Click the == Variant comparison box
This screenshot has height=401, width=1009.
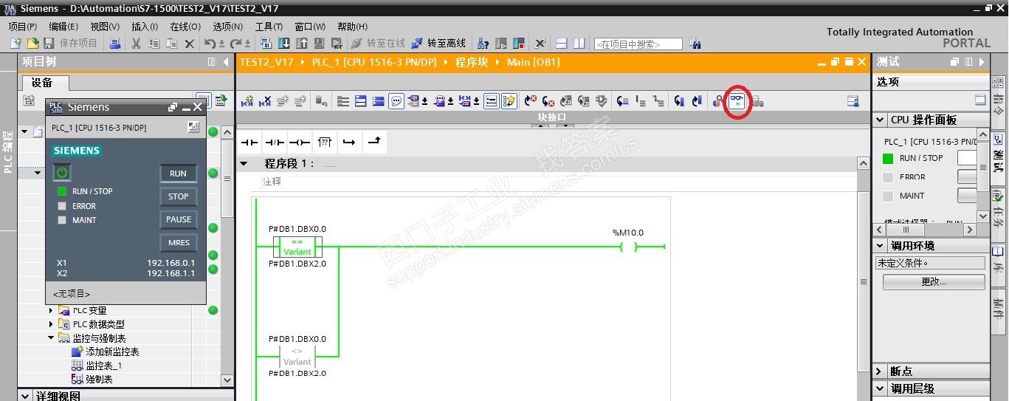(x=298, y=247)
